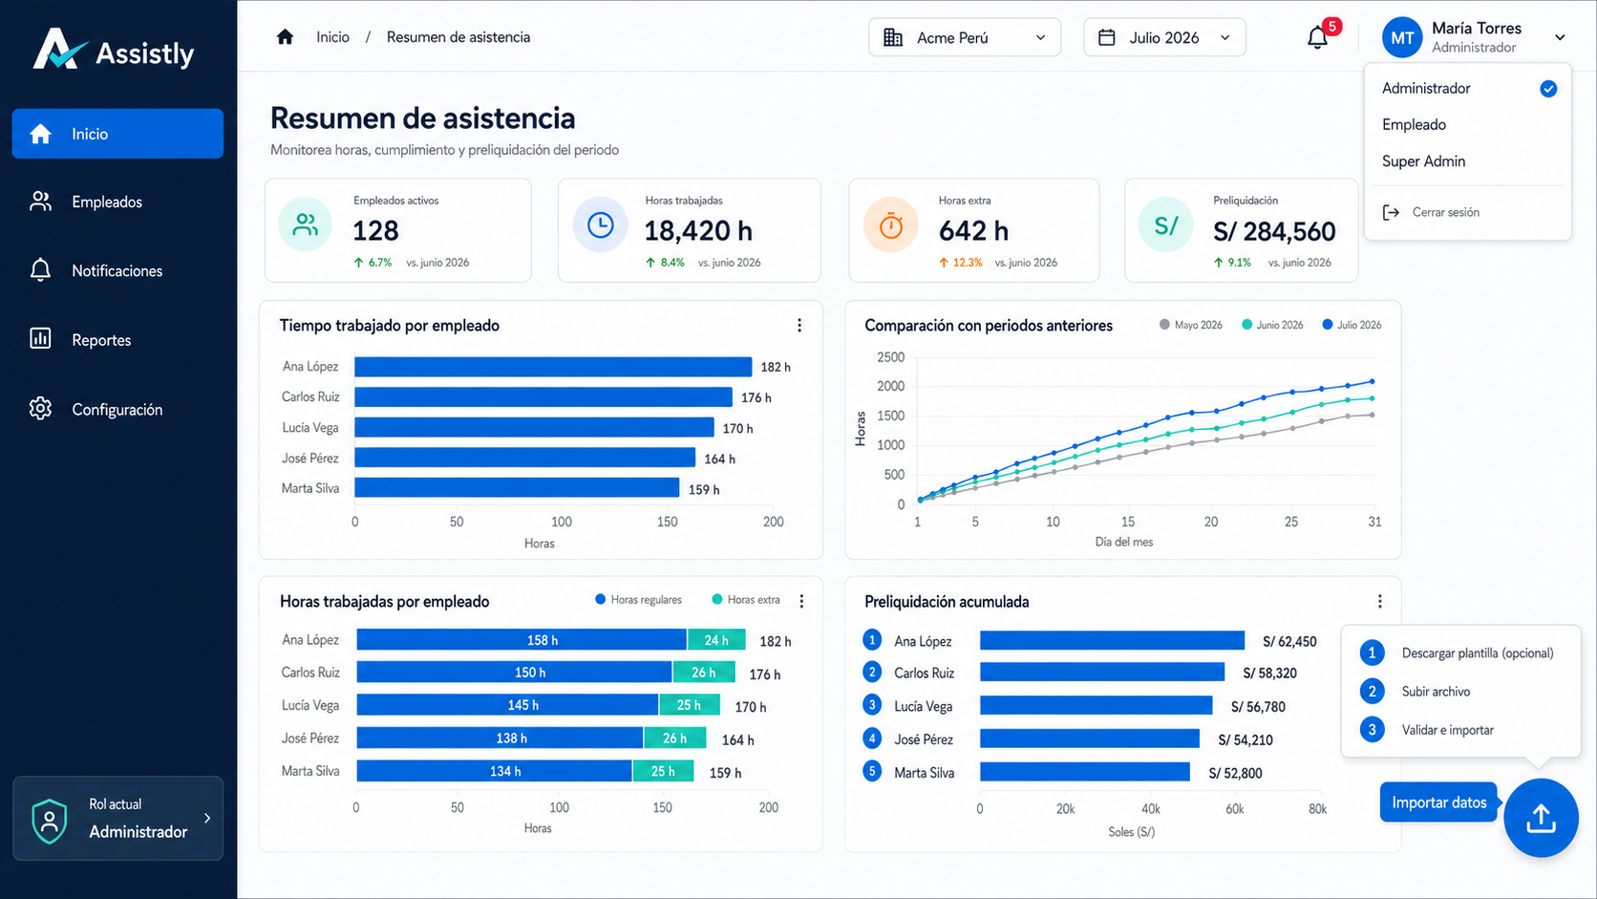Click the Configuración gear icon

tap(40, 409)
